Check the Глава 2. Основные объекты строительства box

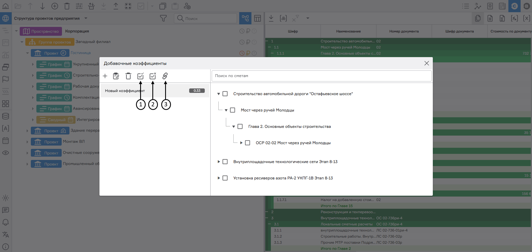[x=240, y=127]
